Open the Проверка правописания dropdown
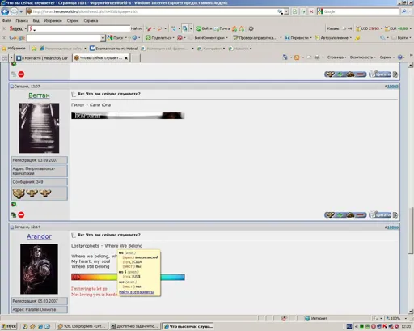414x331 pixels. [x=257, y=38]
